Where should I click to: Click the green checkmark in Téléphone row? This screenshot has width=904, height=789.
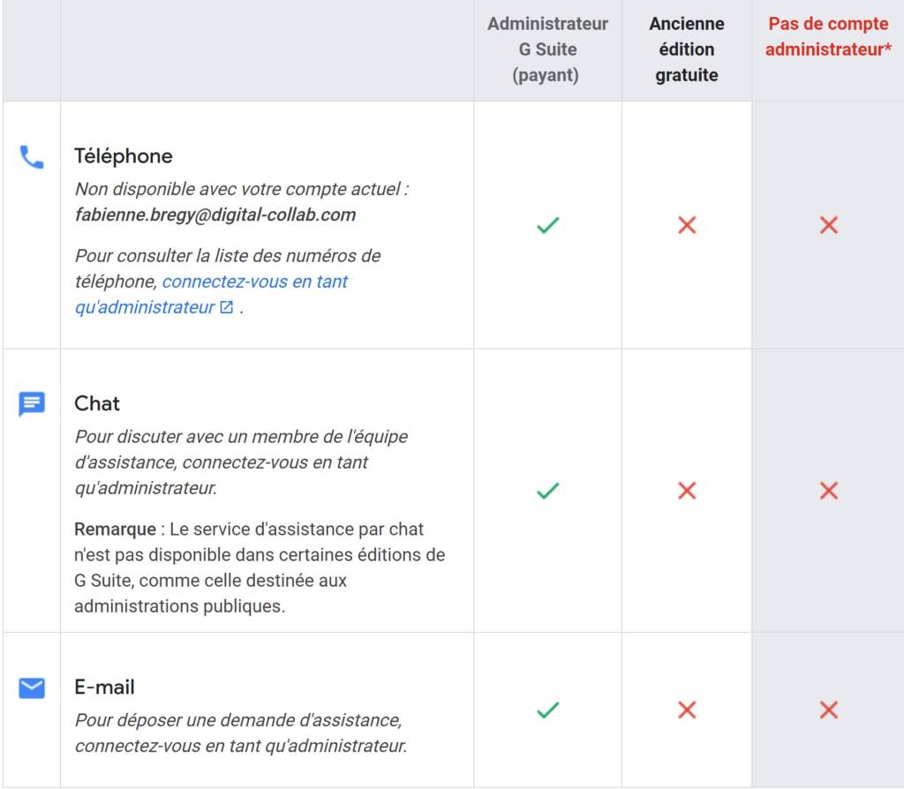tap(547, 226)
